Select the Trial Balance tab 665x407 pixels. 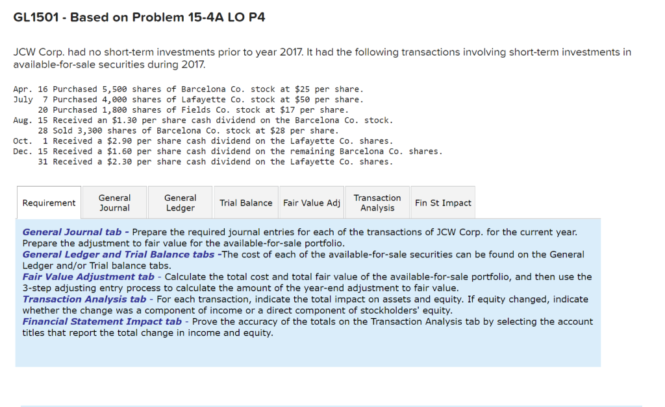point(245,202)
